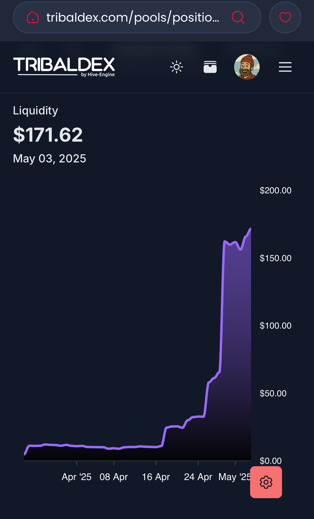
Task: Click the $200.00 y-axis label
Action: [x=276, y=190]
